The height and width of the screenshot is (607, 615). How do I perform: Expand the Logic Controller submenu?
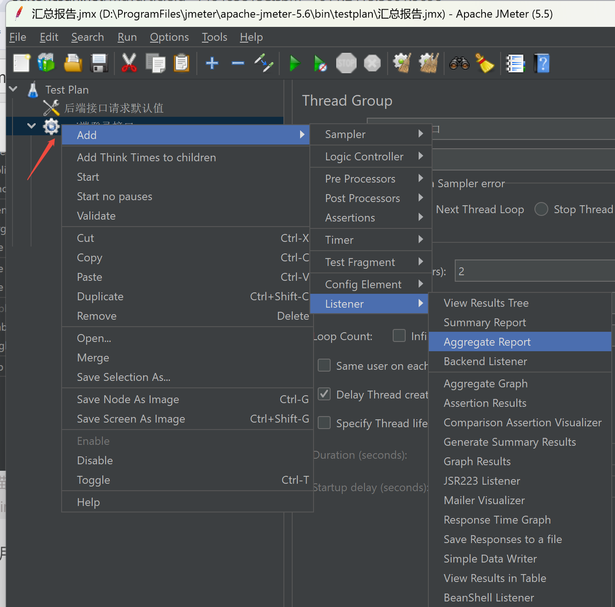coord(371,157)
